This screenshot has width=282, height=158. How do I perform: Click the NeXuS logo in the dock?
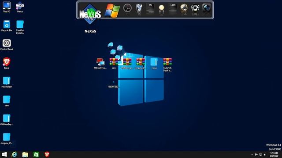tap(90, 14)
